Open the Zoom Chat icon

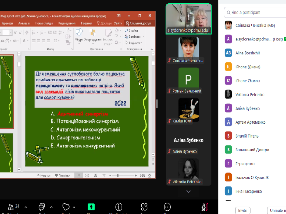42,207
